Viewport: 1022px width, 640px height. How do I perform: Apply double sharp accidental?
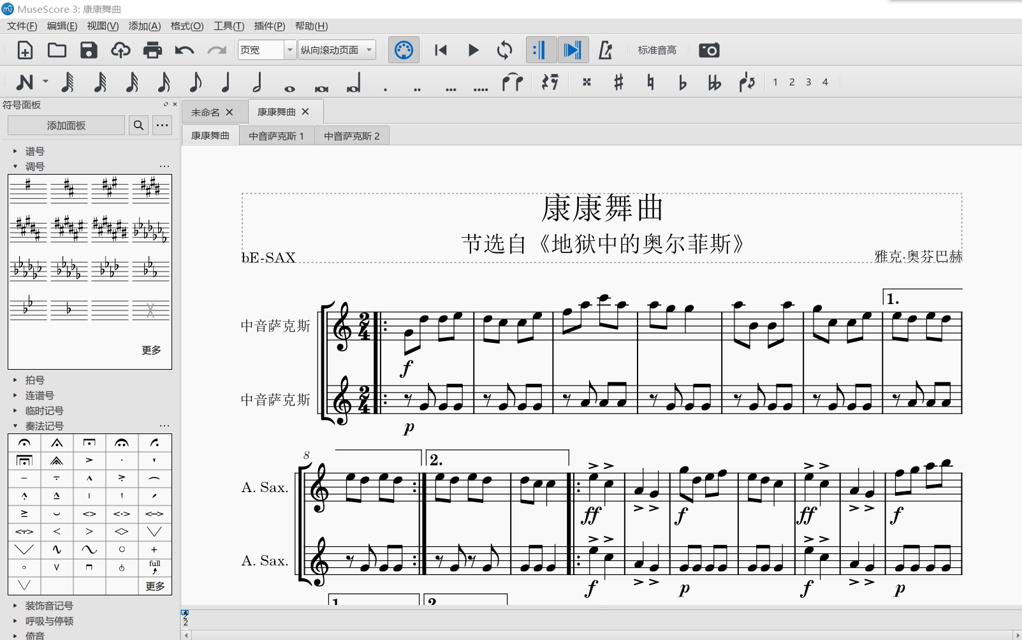point(587,82)
